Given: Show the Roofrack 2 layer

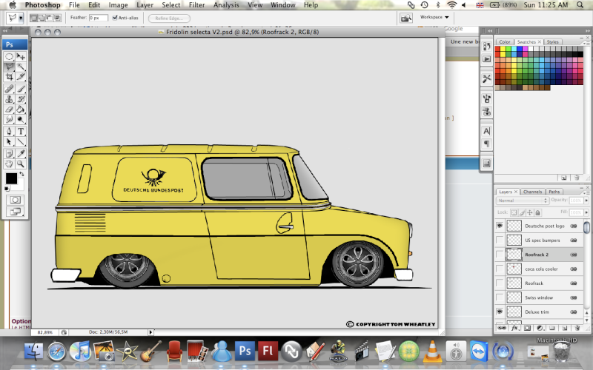Looking at the screenshot, I should tap(500, 255).
